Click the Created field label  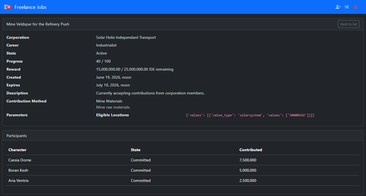coord(14,77)
